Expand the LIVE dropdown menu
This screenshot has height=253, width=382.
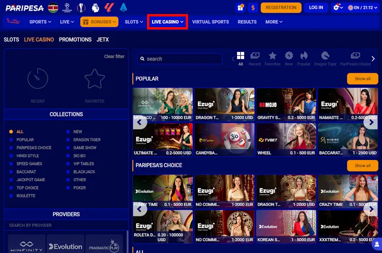tap(67, 22)
